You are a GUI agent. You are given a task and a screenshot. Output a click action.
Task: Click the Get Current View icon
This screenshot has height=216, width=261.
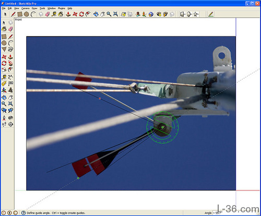(x=123, y=14)
